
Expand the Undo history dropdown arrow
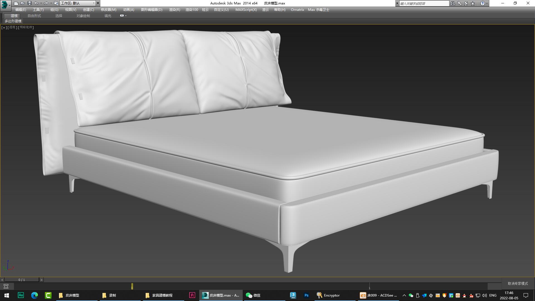coord(41,3)
